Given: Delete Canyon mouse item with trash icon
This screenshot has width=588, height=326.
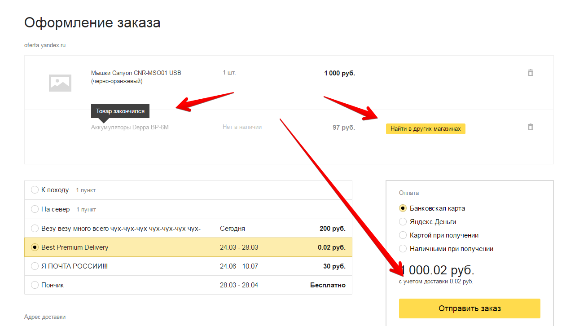Looking at the screenshot, I should [x=530, y=73].
